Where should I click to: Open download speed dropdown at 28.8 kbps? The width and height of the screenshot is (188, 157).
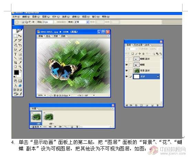(70, 95)
